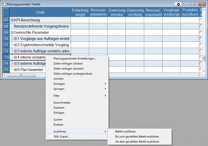This screenshot has width=208, height=146.
Task: Click the Planungsparameter-Tabelle window document icon
Action: [4, 4]
